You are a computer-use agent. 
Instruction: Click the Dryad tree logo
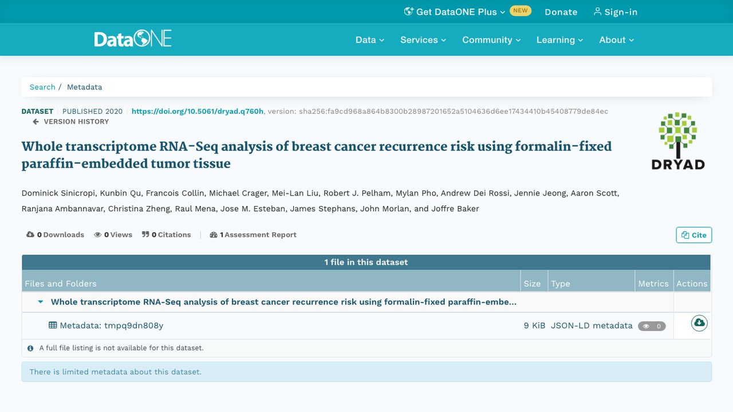click(678, 141)
